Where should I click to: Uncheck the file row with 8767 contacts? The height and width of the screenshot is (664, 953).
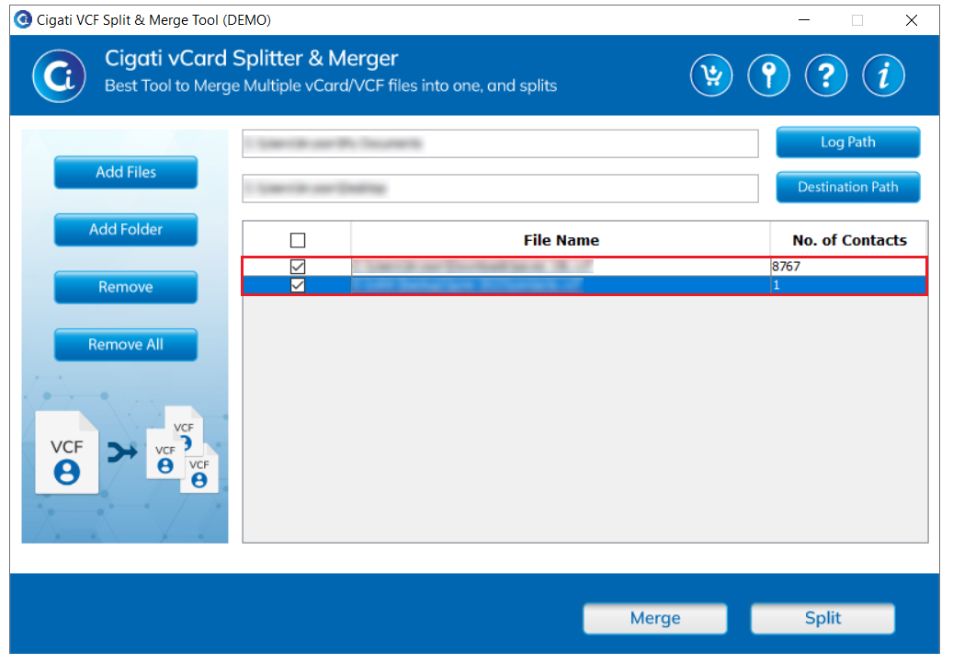pos(298,267)
